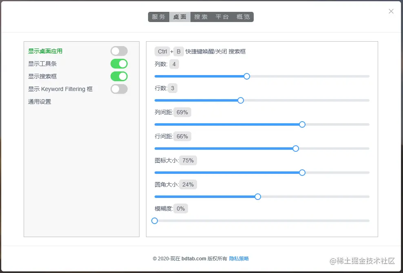Enable 显示 Keyword Filtering 框 toggle
Screen dimensions: 403x273
(119, 89)
